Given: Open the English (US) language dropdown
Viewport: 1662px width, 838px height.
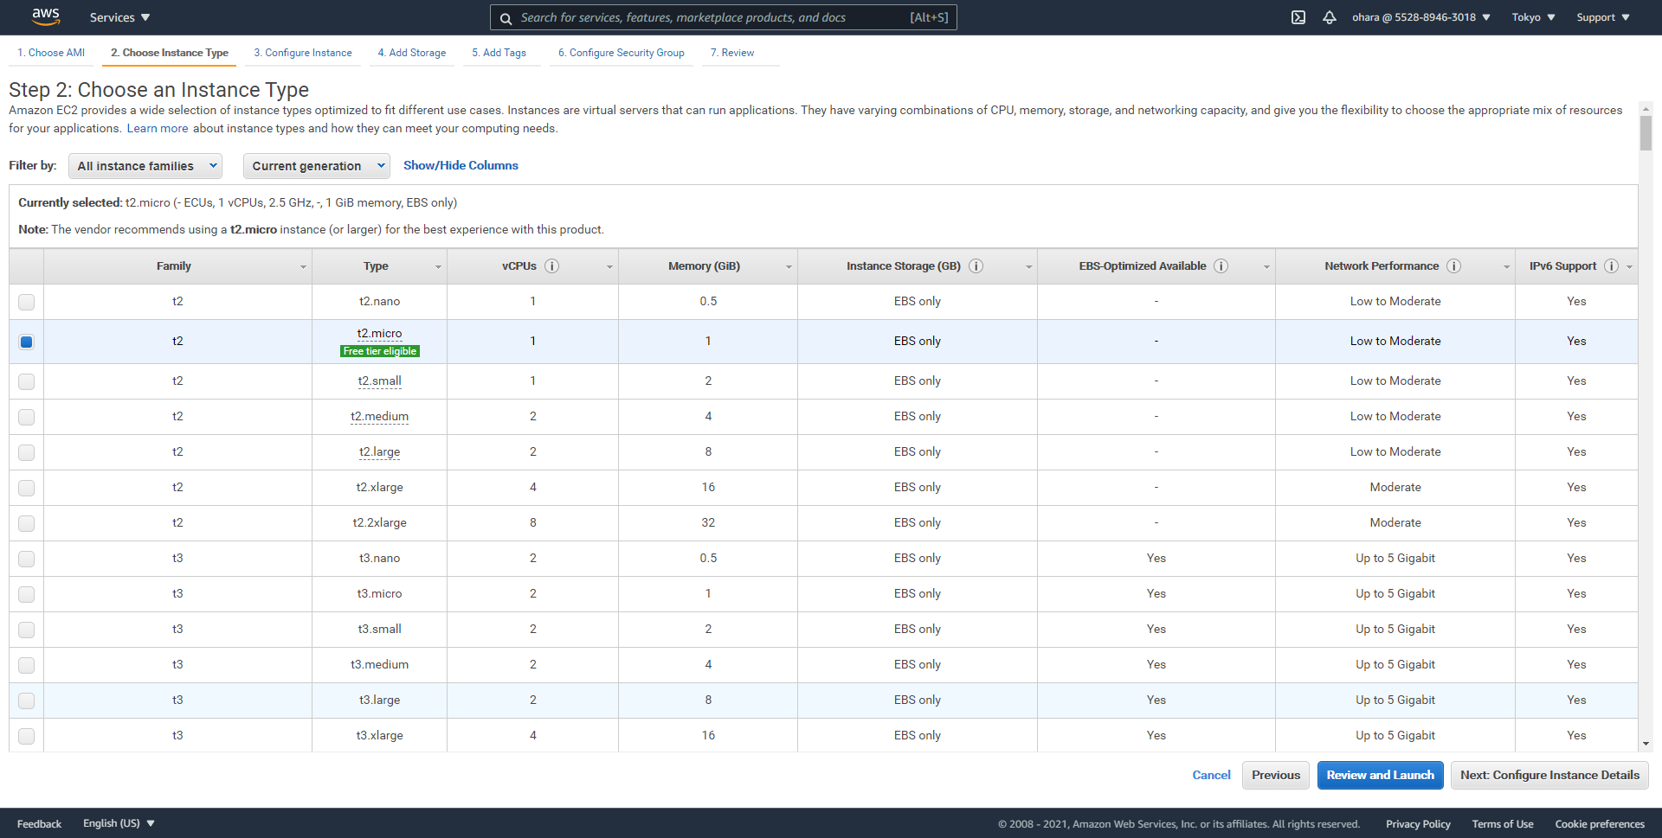Looking at the screenshot, I should tap(119, 823).
